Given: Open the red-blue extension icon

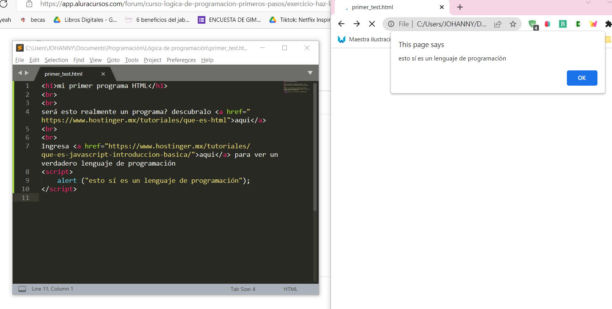Looking at the screenshot, I should 548,24.
